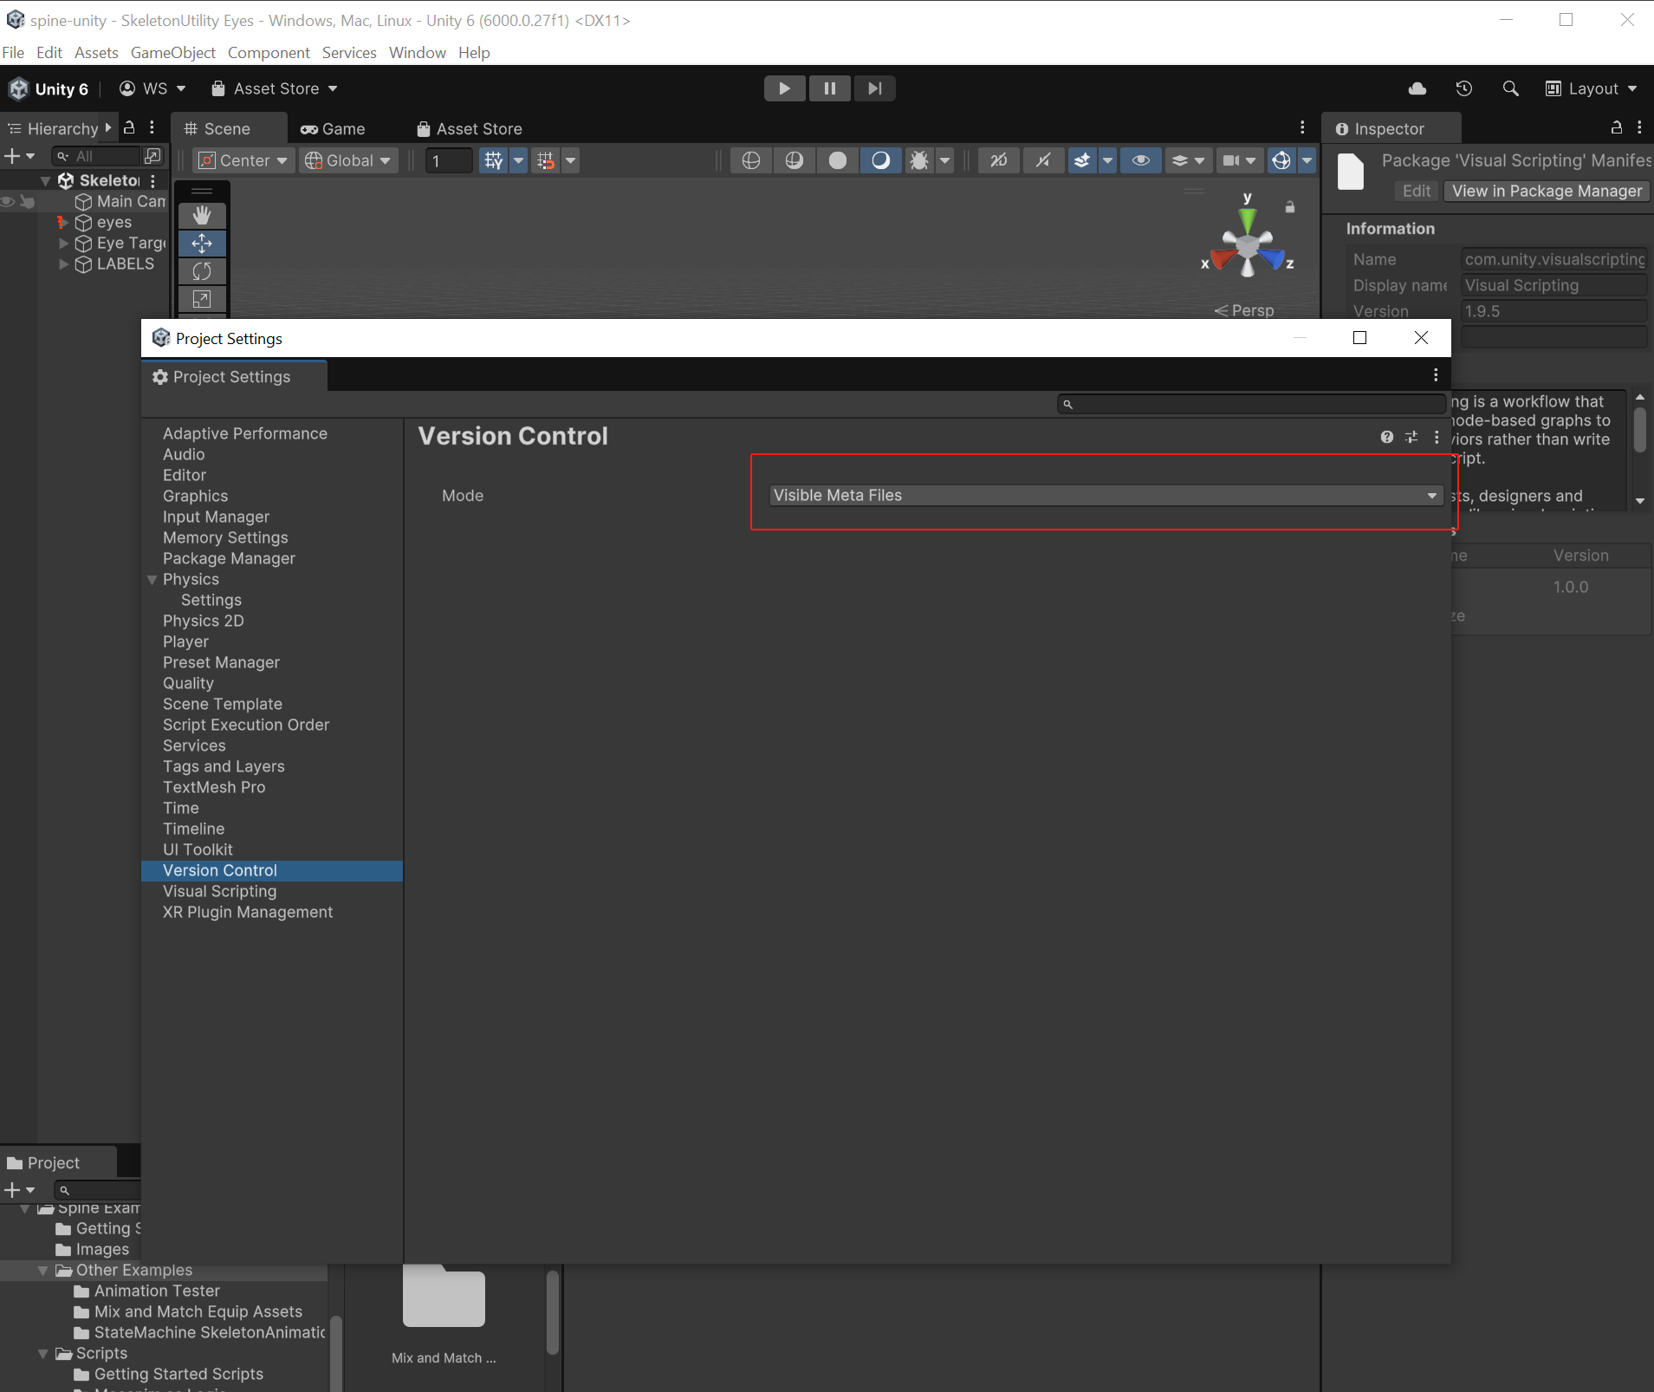The width and height of the screenshot is (1654, 1392).
Task: Toggle Main Camera visibility eye in Hierarchy
Action: click(7, 202)
